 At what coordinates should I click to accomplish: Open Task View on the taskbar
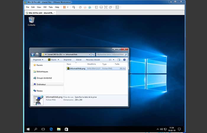(x=43, y=129)
